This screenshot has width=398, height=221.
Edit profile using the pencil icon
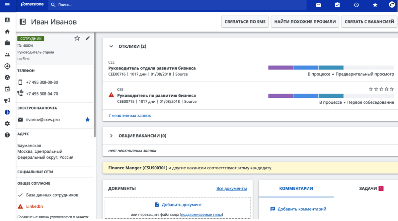87,38
